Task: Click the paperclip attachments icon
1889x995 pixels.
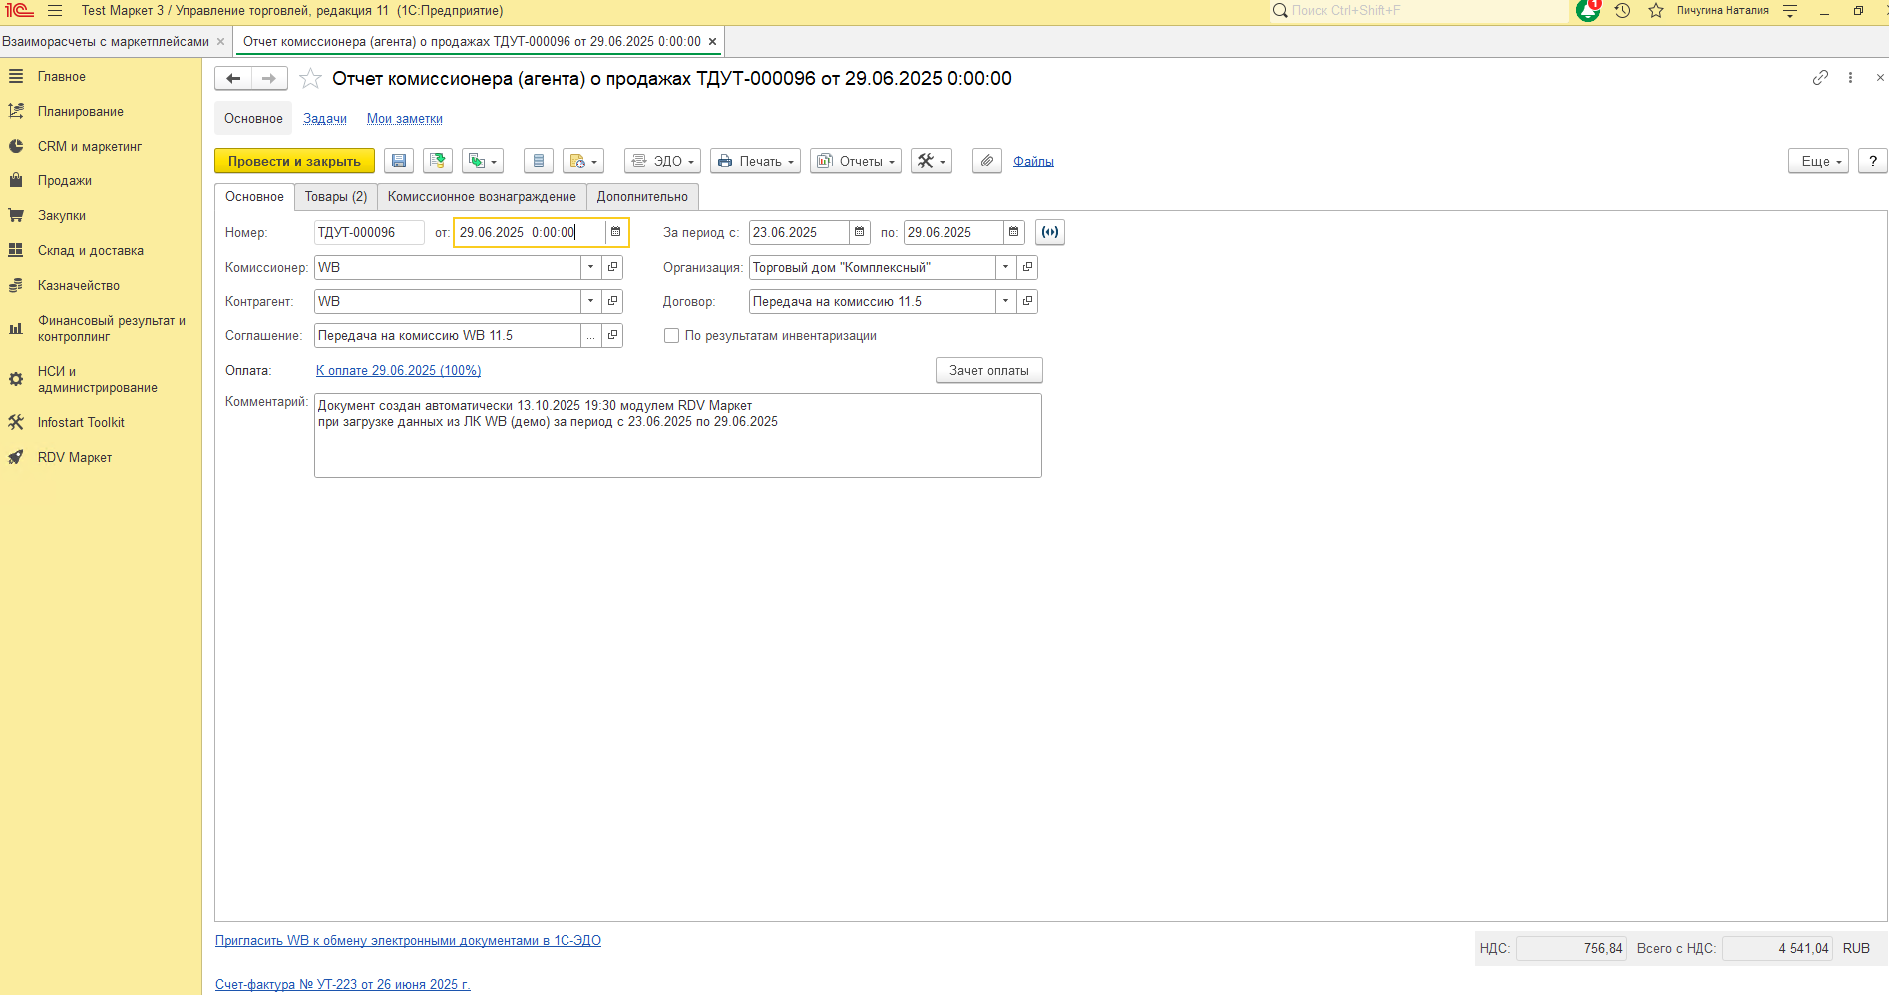Action: (987, 161)
